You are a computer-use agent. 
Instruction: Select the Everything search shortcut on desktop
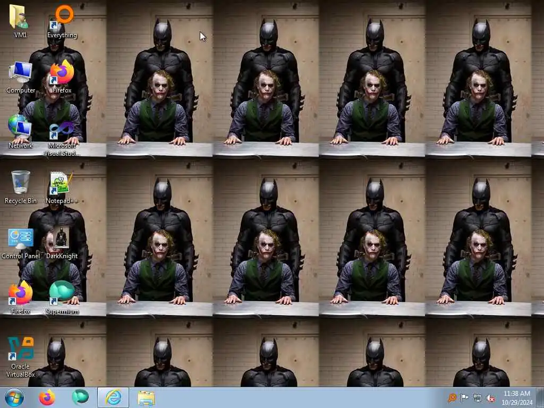click(62, 21)
